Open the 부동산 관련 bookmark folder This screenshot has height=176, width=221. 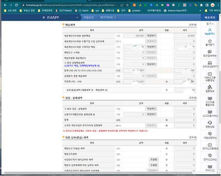point(27,11)
